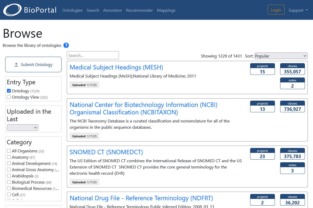Uncheck the Ontology entry type filter

[x=9, y=90]
